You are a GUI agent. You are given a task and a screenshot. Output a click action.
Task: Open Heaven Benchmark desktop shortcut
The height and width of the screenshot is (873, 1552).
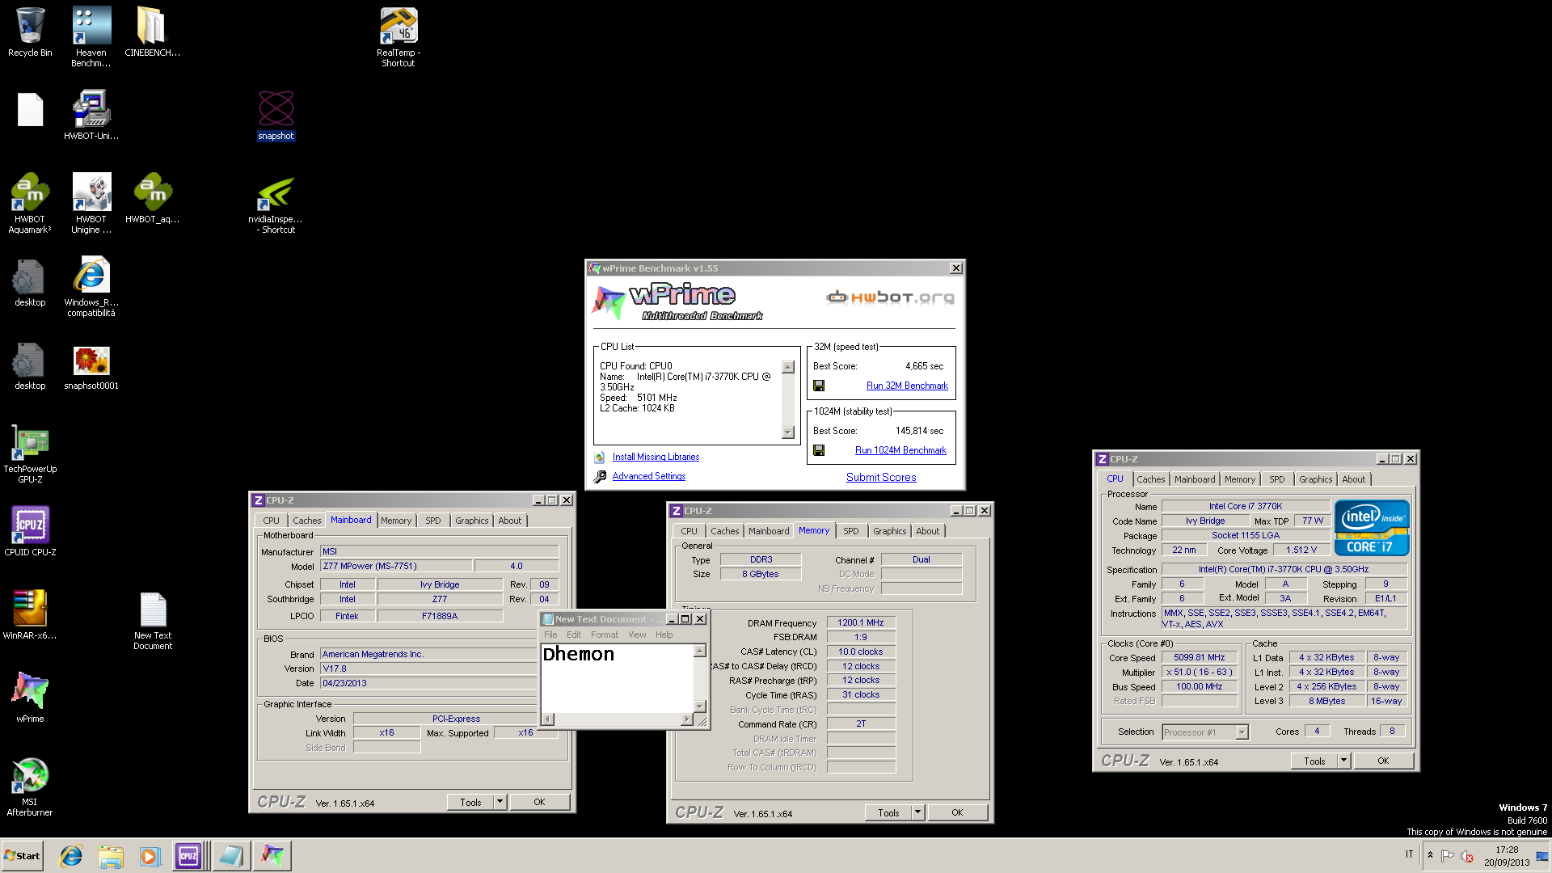(x=91, y=36)
